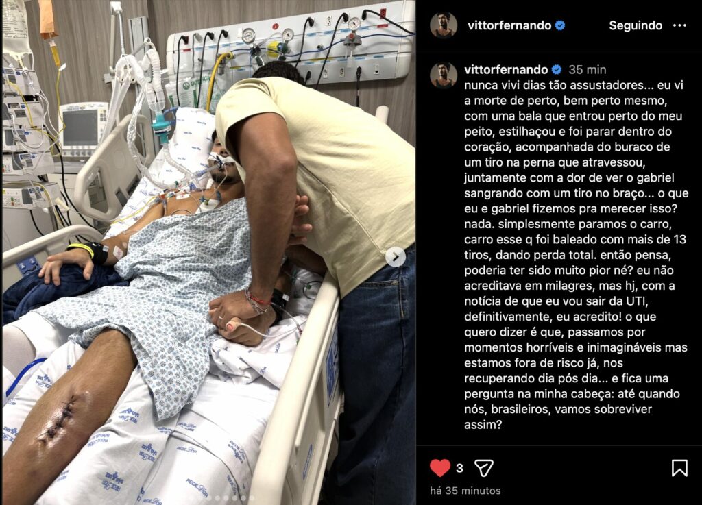Click the verified badge beside the caption username

557,70
